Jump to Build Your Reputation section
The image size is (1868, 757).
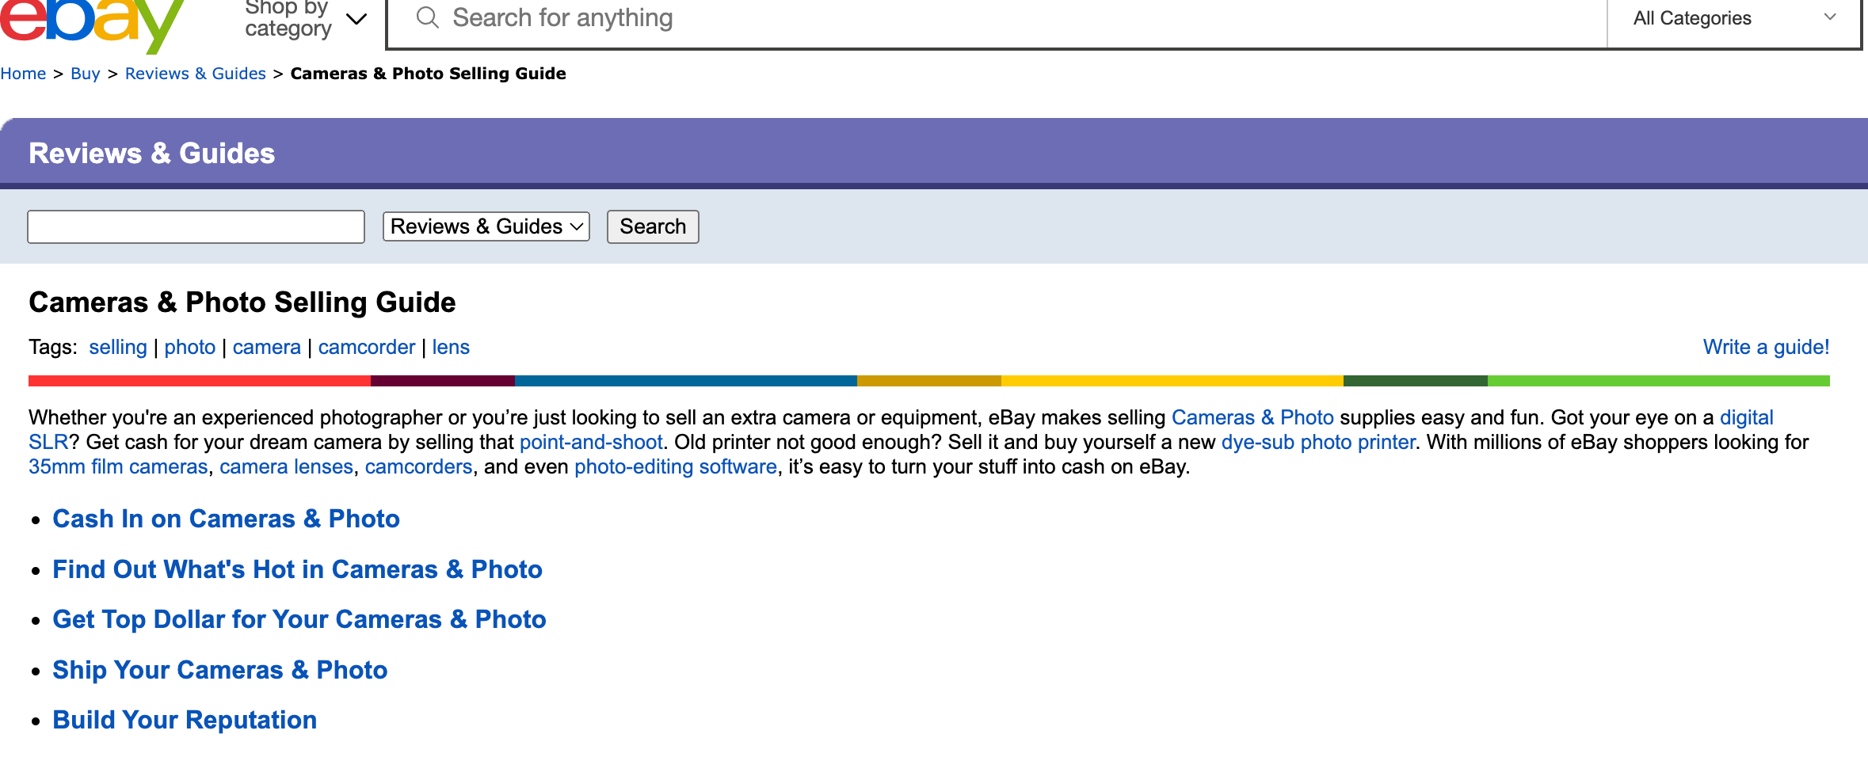coord(185,721)
